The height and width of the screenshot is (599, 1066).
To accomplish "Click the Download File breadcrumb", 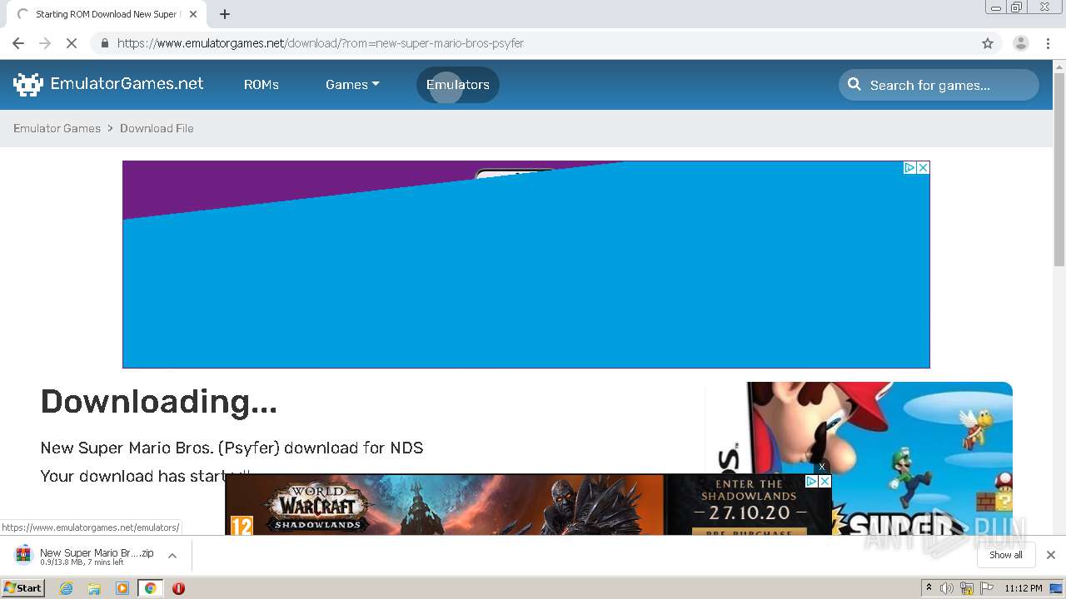I will tap(157, 128).
